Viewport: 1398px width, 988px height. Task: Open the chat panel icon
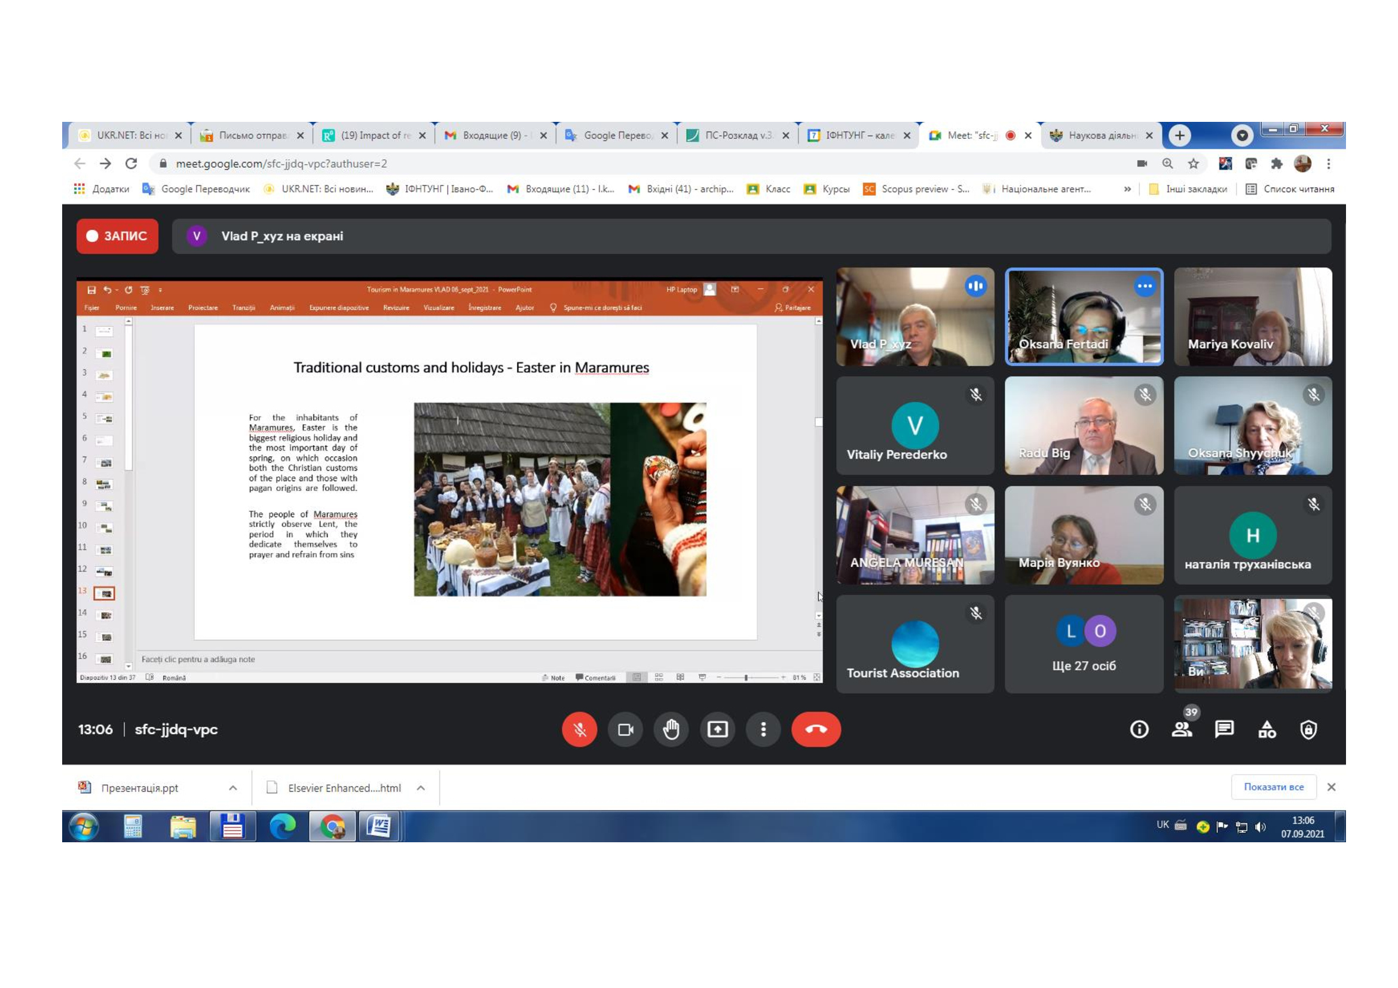click(1224, 729)
